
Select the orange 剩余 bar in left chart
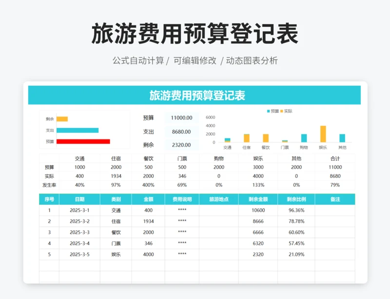click(62, 119)
